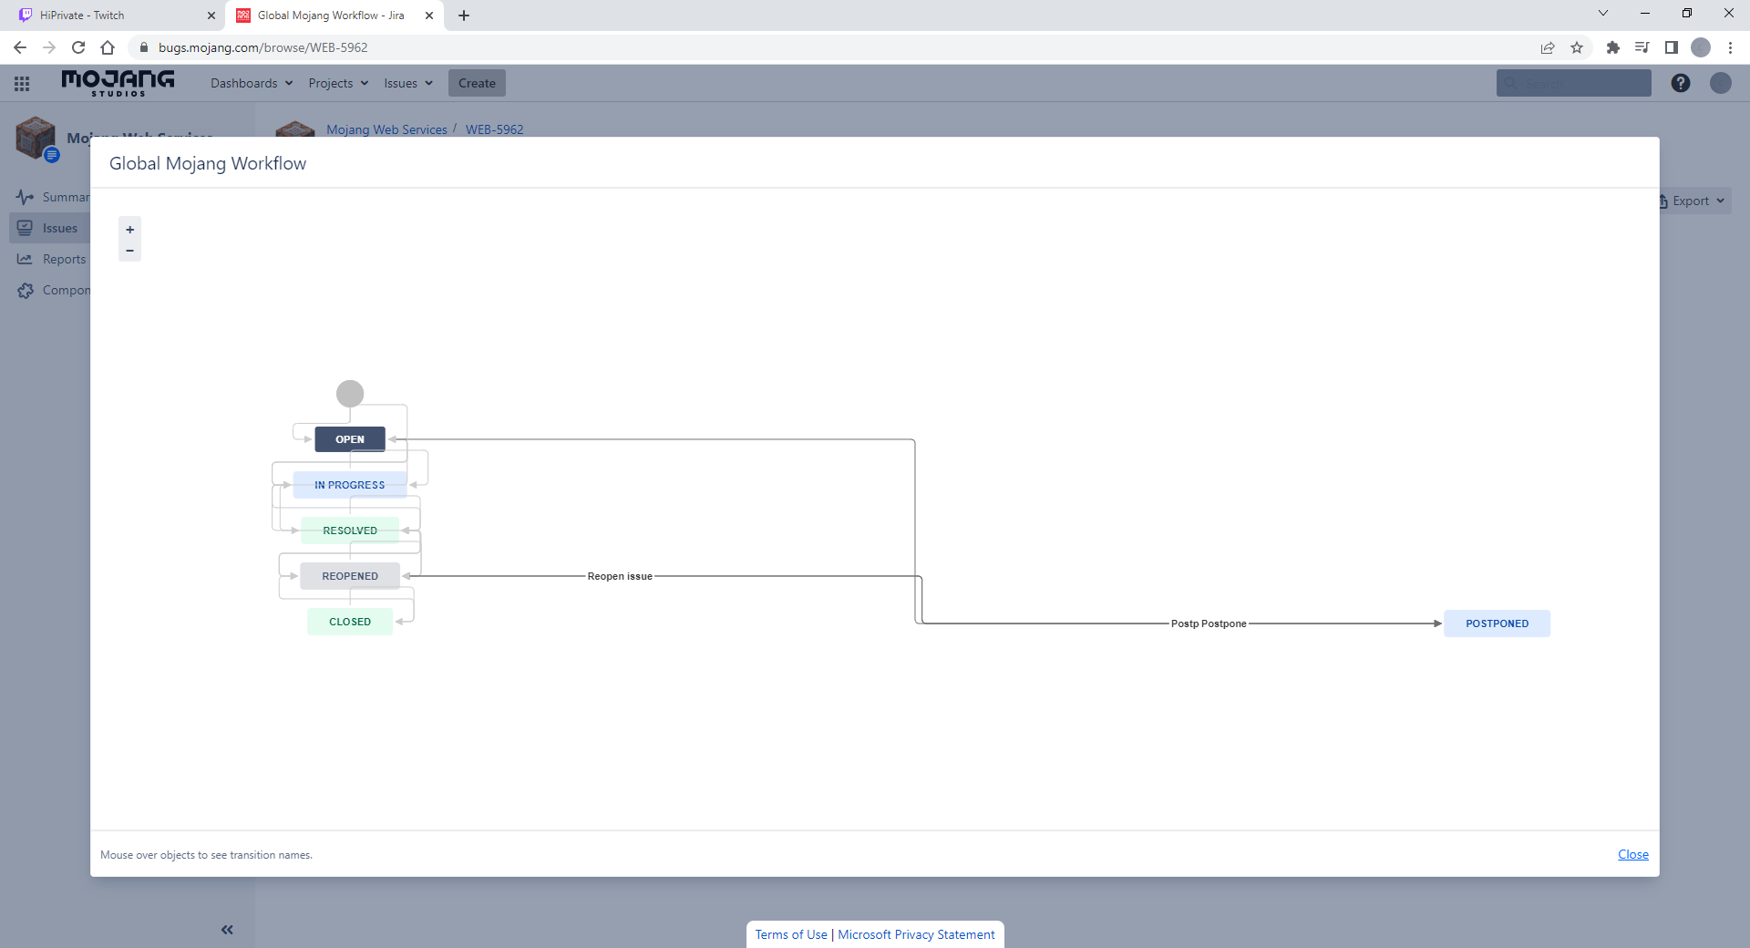The image size is (1750, 948).
Task: Open the tab search chevron
Action: pyautogui.click(x=1603, y=13)
